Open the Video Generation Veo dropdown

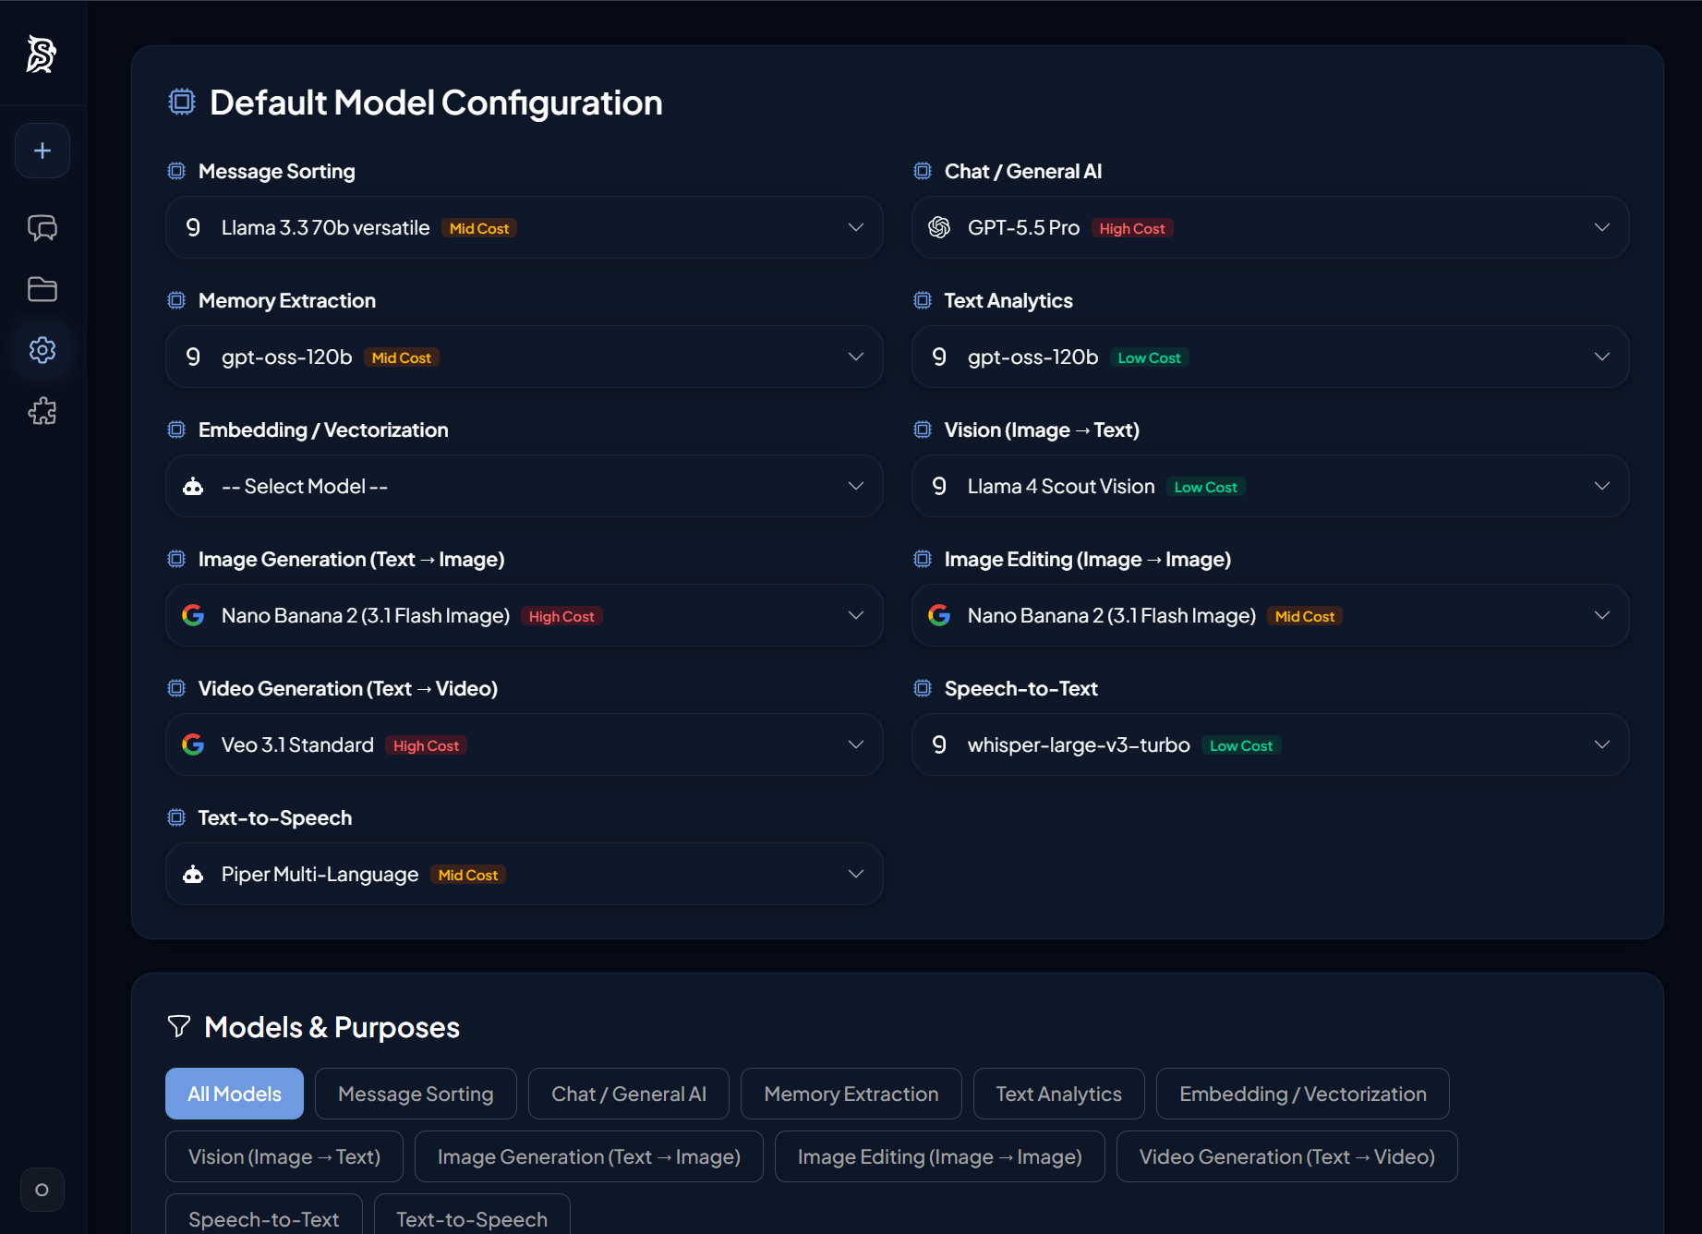[x=525, y=744]
